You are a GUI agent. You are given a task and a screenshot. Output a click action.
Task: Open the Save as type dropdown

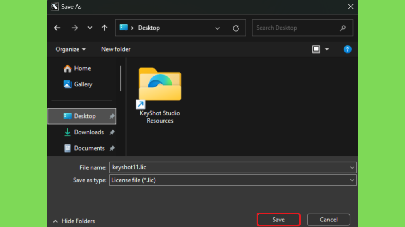(x=233, y=180)
